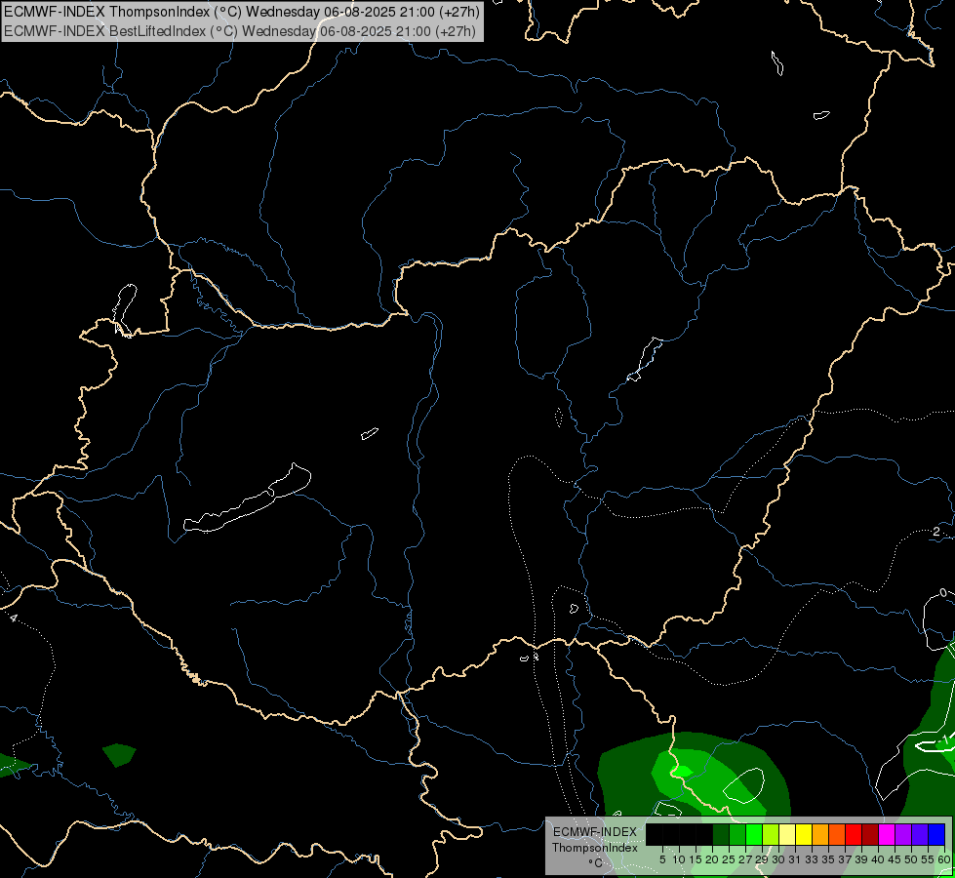This screenshot has width=955, height=878.
Task: Click the 'ECMWF-INDEX' label in legend
Action: [x=595, y=832]
